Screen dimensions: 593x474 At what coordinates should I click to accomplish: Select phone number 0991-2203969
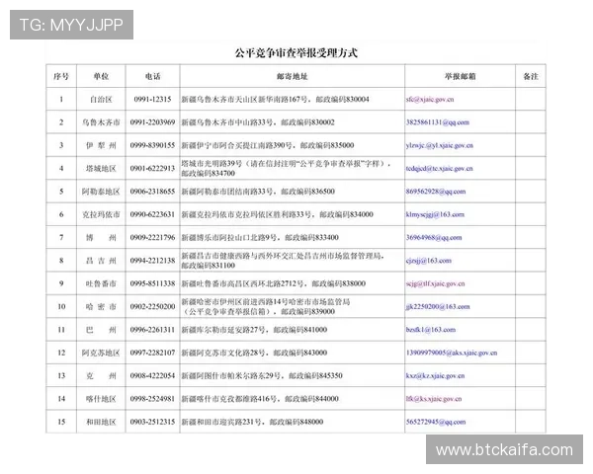153,122
